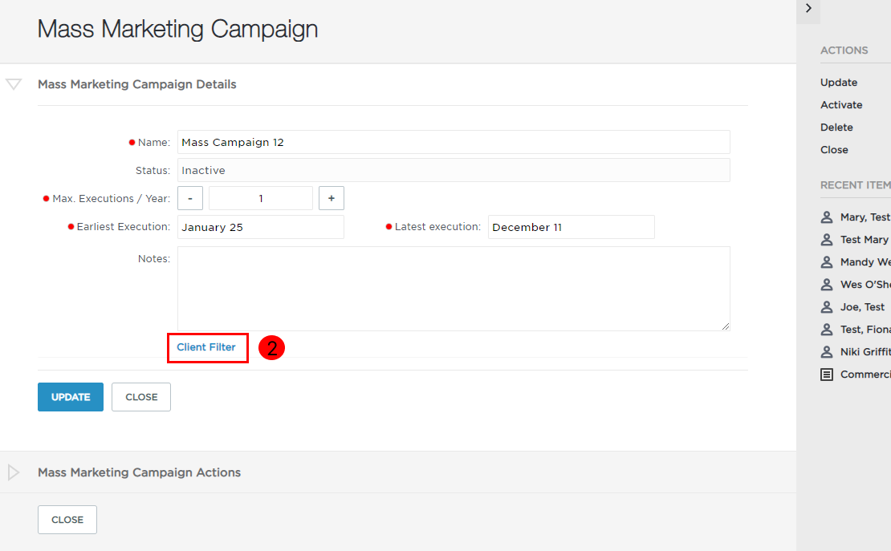The height and width of the screenshot is (551, 891).
Task: Click person icon beside Test, Fiona
Action: [827, 330]
